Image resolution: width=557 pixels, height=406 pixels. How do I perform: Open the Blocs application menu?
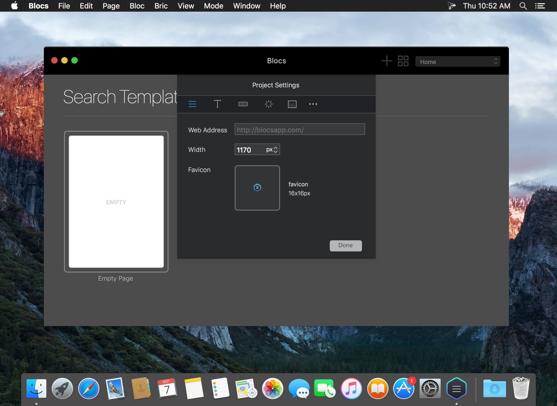[39, 6]
